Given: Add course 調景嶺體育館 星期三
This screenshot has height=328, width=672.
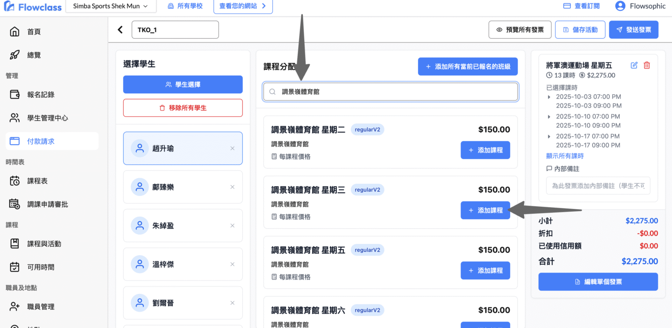Looking at the screenshot, I should pos(485,210).
